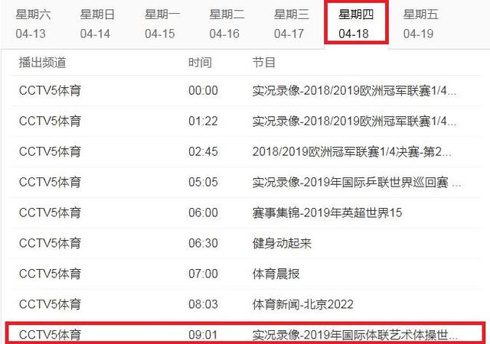
Task: Select the 星期二 04-16 tab
Action: (227, 24)
